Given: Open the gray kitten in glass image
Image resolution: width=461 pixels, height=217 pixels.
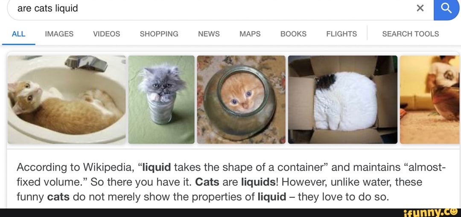Looking at the screenshot, I should pos(161,100).
